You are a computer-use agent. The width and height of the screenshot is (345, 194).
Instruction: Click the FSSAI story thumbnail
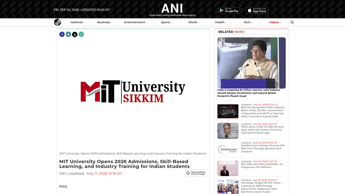(228, 131)
